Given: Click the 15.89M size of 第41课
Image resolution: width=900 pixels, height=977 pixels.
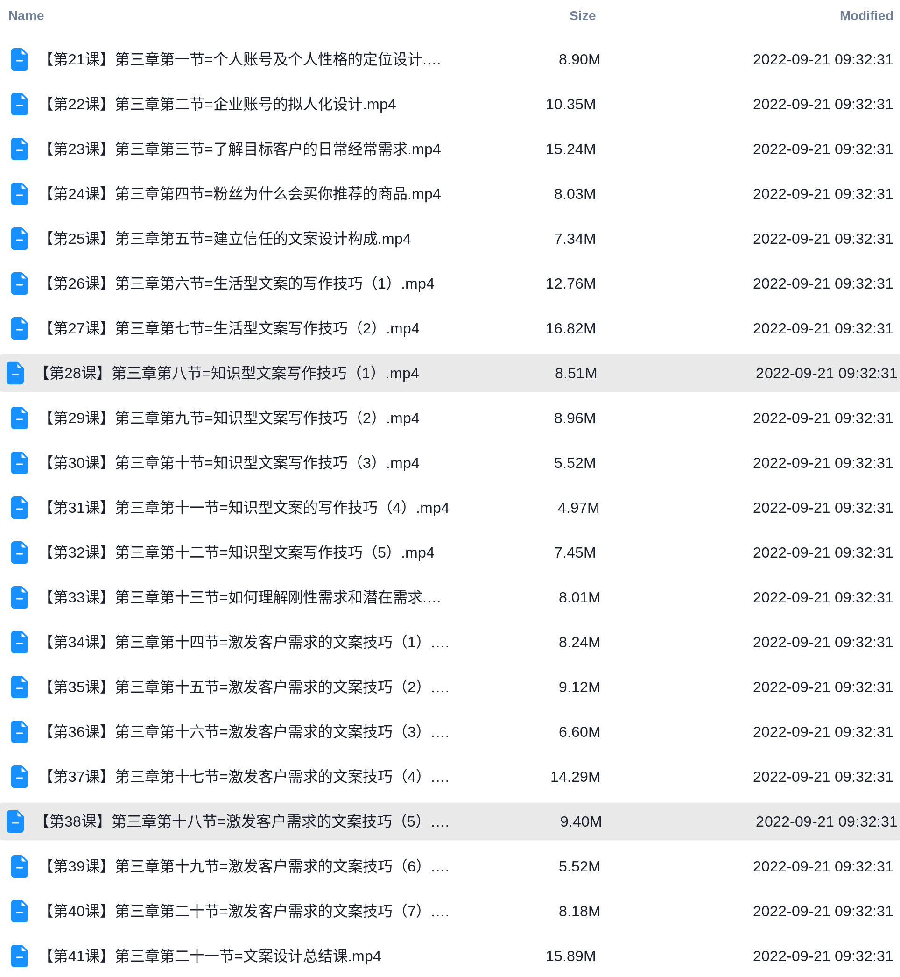Looking at the screenshot, I should 571,956.
